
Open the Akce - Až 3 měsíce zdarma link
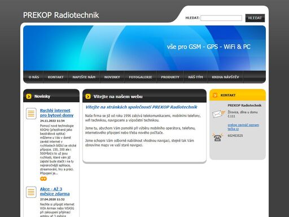[55, 192]
